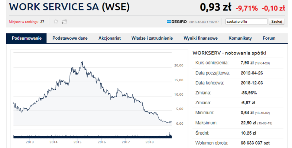Click the Miejsce w rankingu link
The image size is (292, 148).
tap(24, 22)
